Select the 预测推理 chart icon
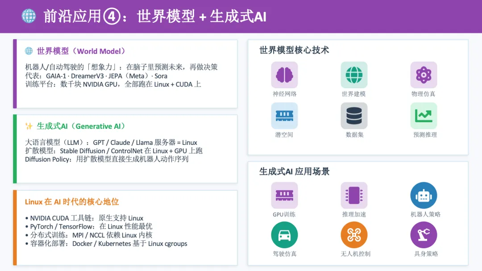This screenshot has width=482, height=271. point(424,116)
